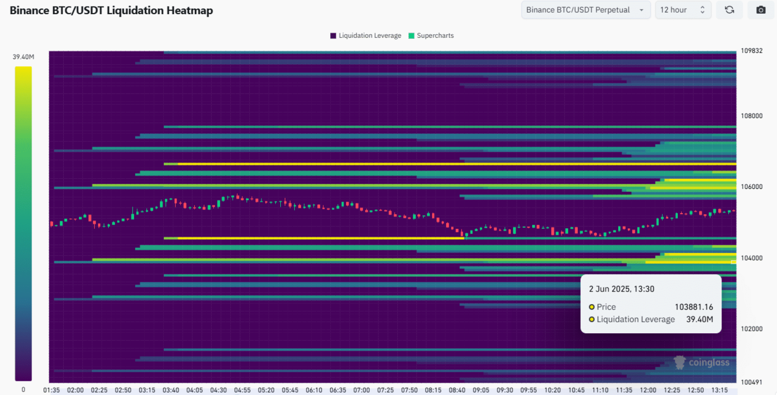Screen dimensions: 777x395
Task: Toggle the Supercharts series label in legend
Action: pyautogui.click(x=435, y=36)
